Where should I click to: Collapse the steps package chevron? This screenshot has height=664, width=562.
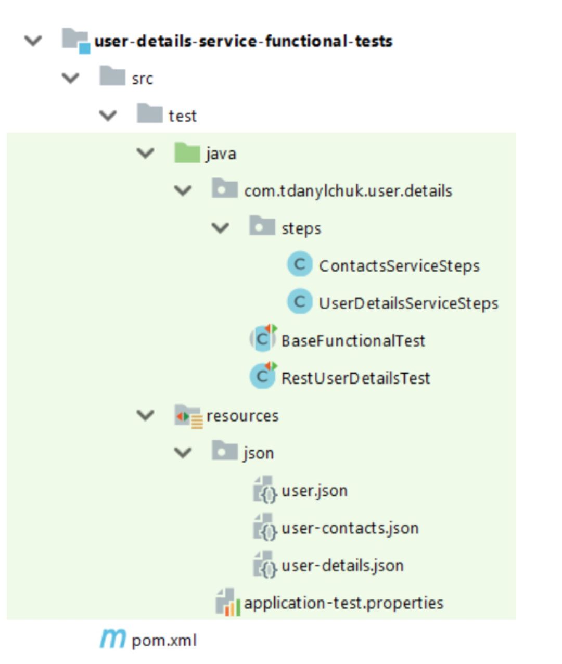221,228
